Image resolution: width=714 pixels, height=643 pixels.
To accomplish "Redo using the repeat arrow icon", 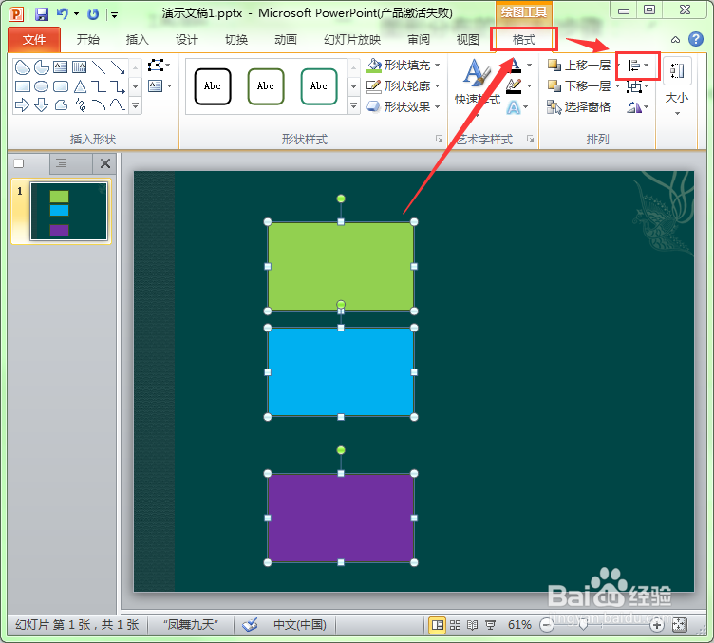I will click(x=93, y=14).
